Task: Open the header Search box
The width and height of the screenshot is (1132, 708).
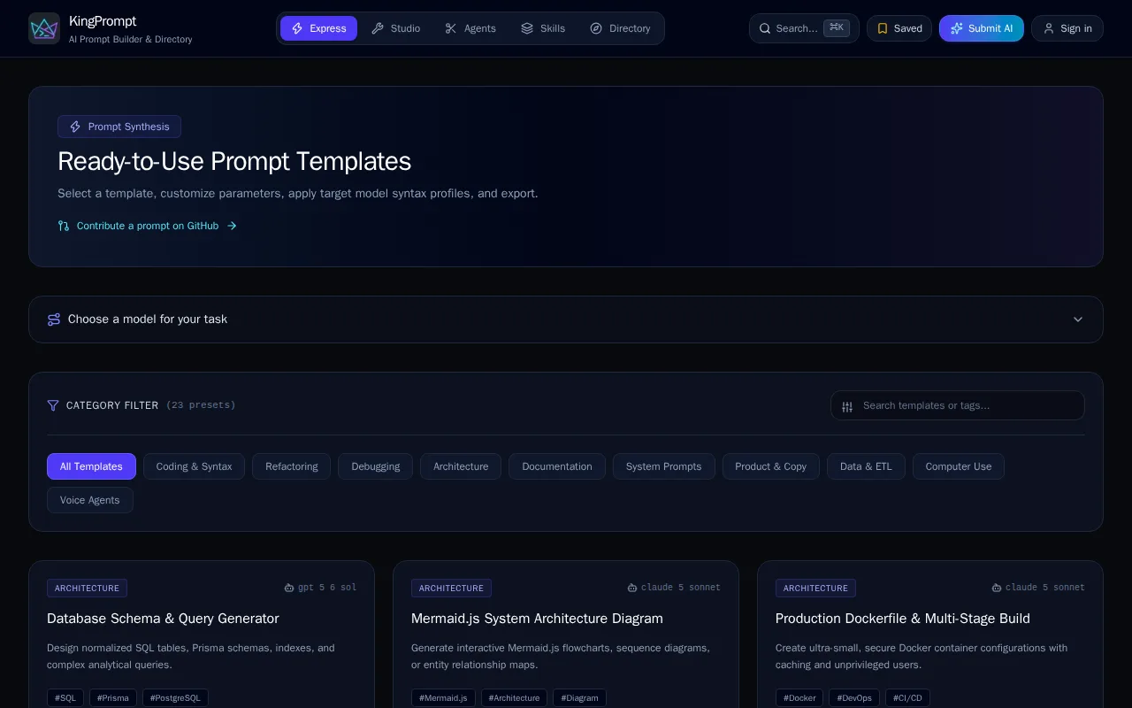Action: coord(804,28)
